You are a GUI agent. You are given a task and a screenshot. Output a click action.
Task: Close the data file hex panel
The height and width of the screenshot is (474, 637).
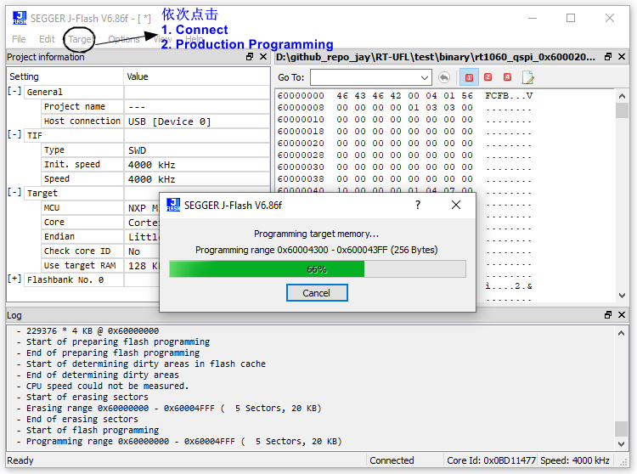(622, 57)
